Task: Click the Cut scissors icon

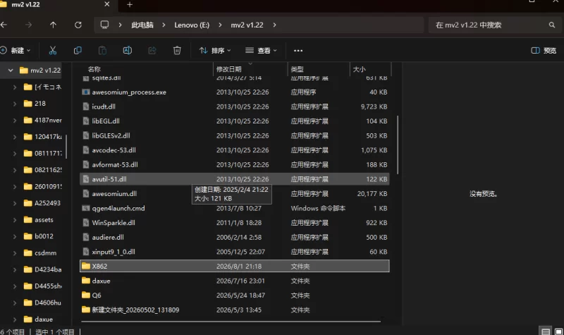Action: (x=52, y=50)
